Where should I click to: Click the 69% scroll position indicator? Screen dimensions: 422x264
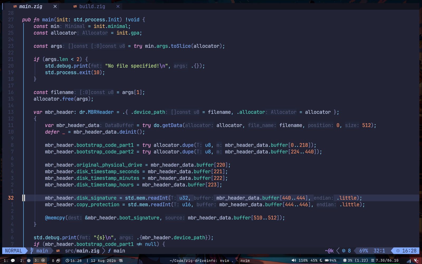pos(363,251)
